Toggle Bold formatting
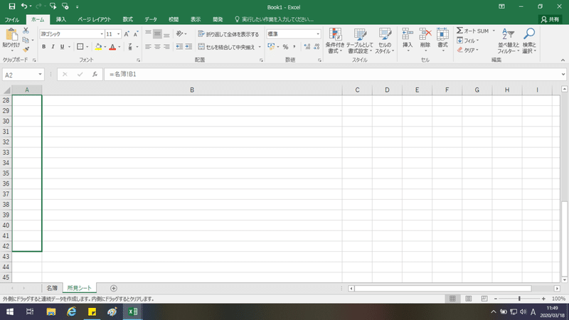The image size is (569, 320). coord(44,47)
